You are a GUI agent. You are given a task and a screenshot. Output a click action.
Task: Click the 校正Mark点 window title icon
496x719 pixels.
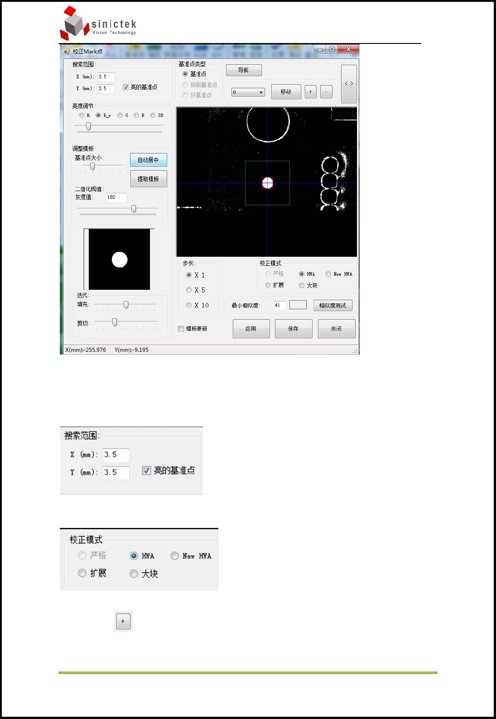pyautogui.click(x=67, y=51)
